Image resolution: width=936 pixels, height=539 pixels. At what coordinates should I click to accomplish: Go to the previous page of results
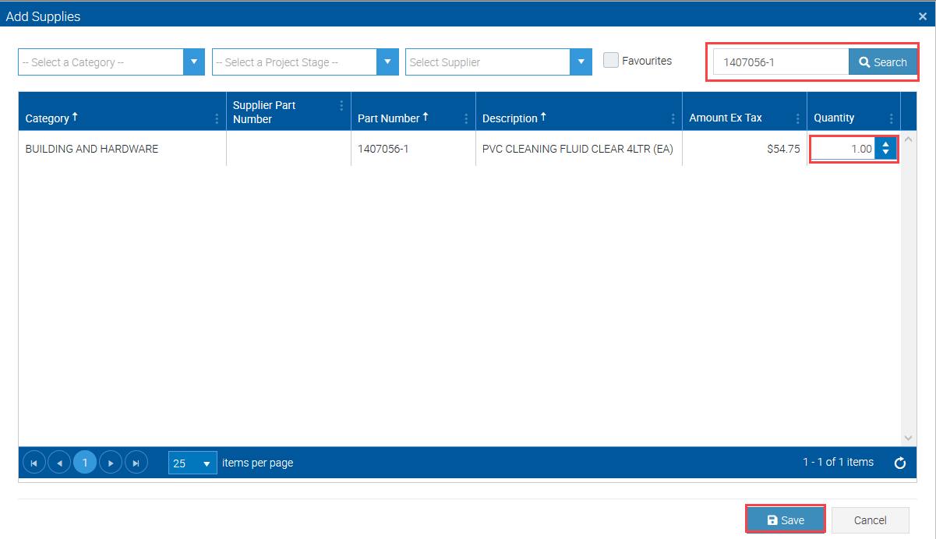coord(59,463)
